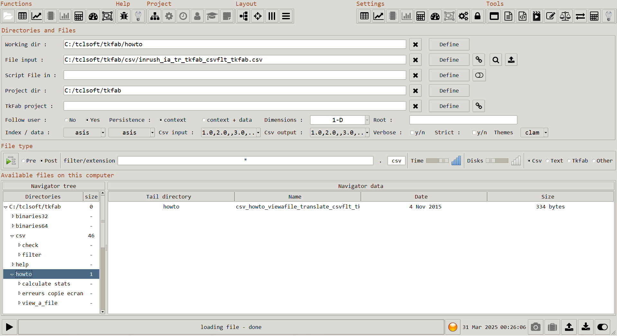Viewport: 617px width, 336px height.
Task: Open the Index asis dropdown
Action: tap(103, 133)
